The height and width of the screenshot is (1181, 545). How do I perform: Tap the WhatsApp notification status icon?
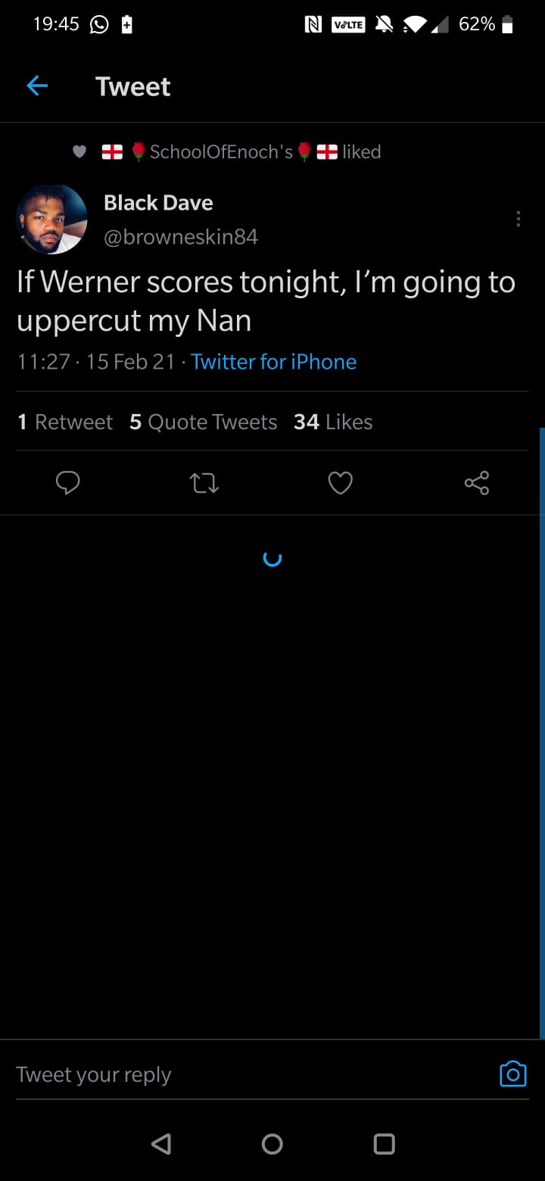pos(99,25)
